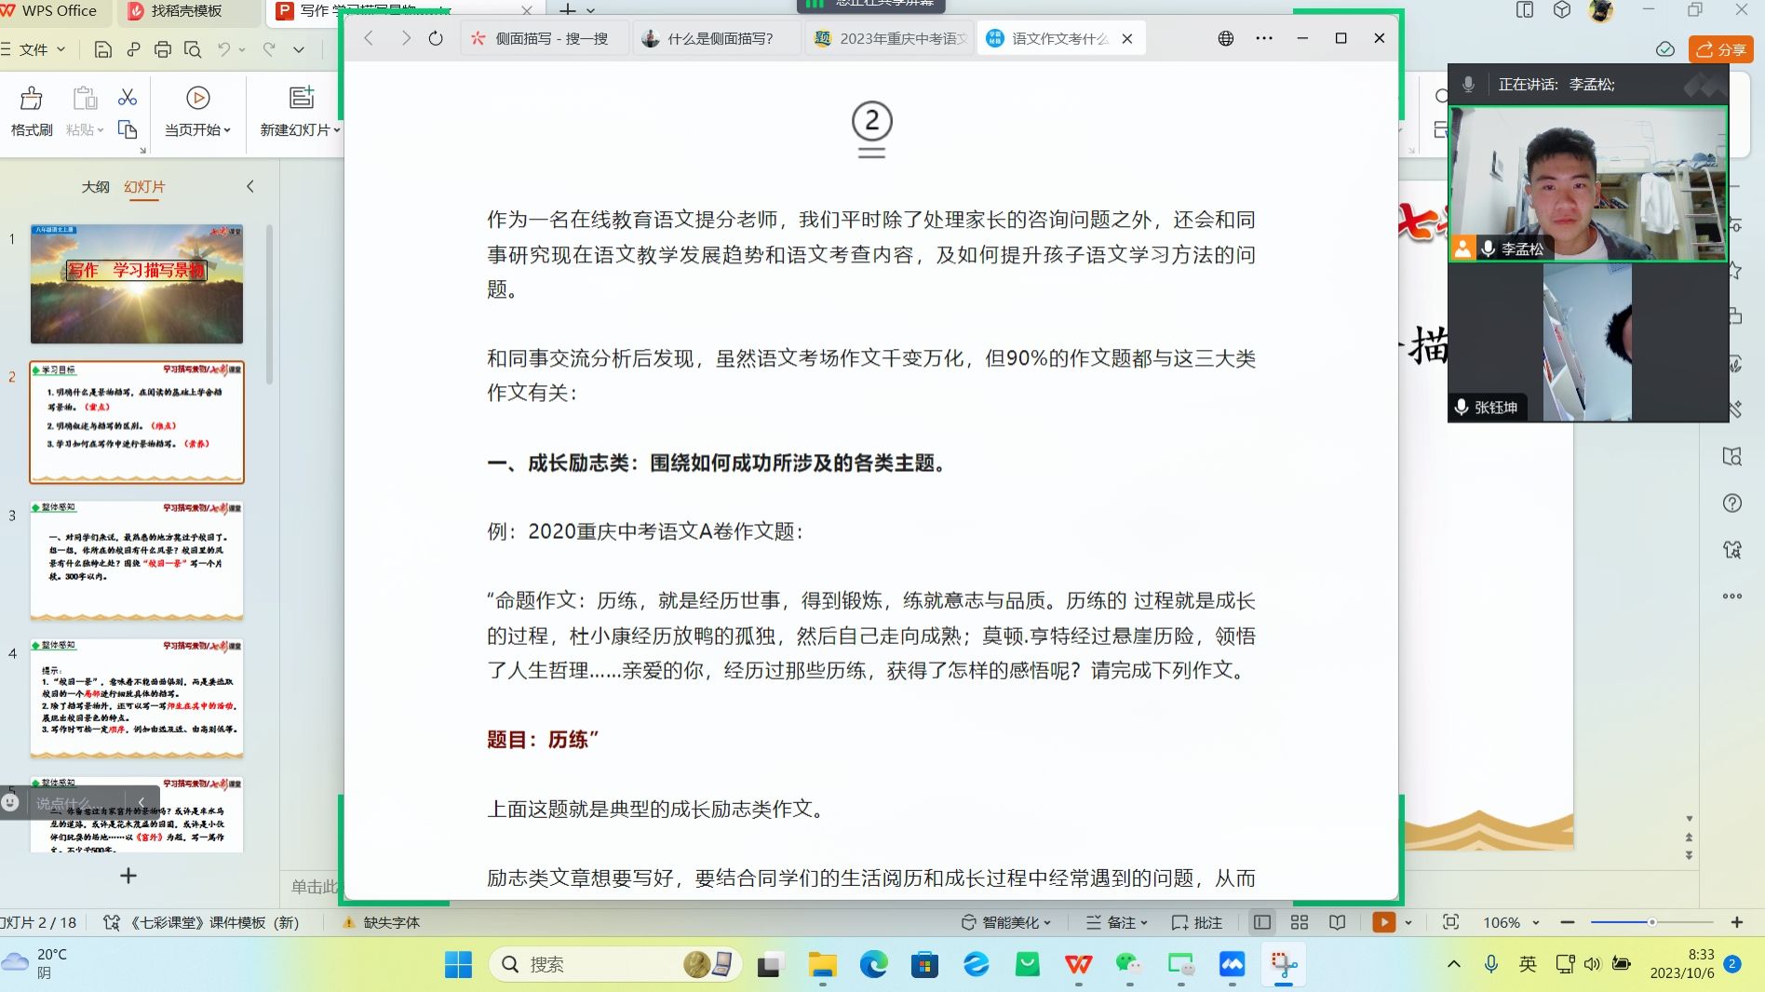The image size is (1765, 992).
Task: Click the browser back arrow
Action: [x=369, y=38]
